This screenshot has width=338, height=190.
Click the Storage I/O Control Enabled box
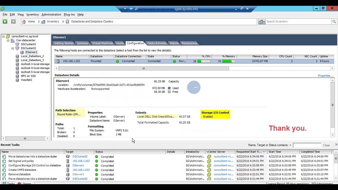215,115
